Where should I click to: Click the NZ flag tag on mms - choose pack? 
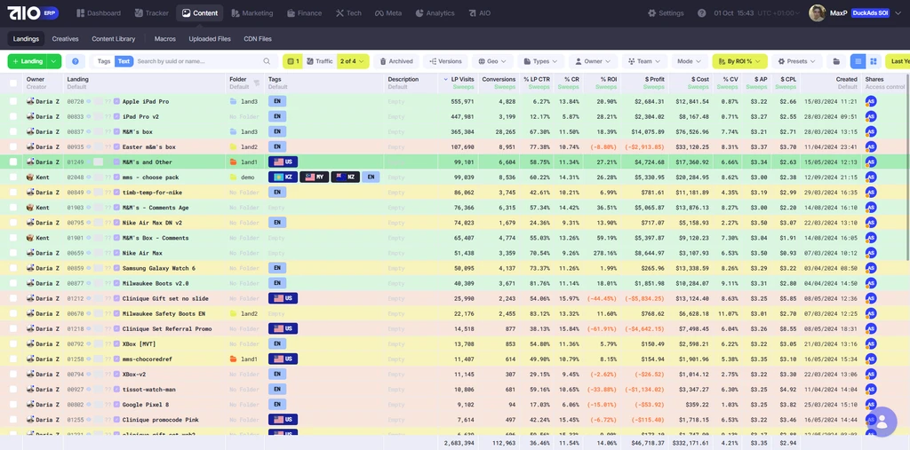346,177
